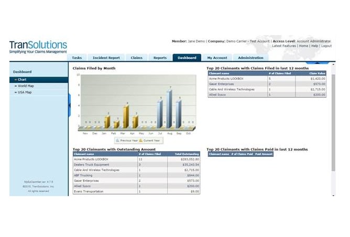Image resolution: width=350 pixels, height=237 pixels.
Task: Click 'Acme Products LOCKBOX' in the Outstanding Amount table
Action: click(x=91, y=159)
